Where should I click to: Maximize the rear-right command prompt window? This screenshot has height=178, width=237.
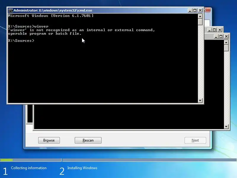(x=221, y=36)
